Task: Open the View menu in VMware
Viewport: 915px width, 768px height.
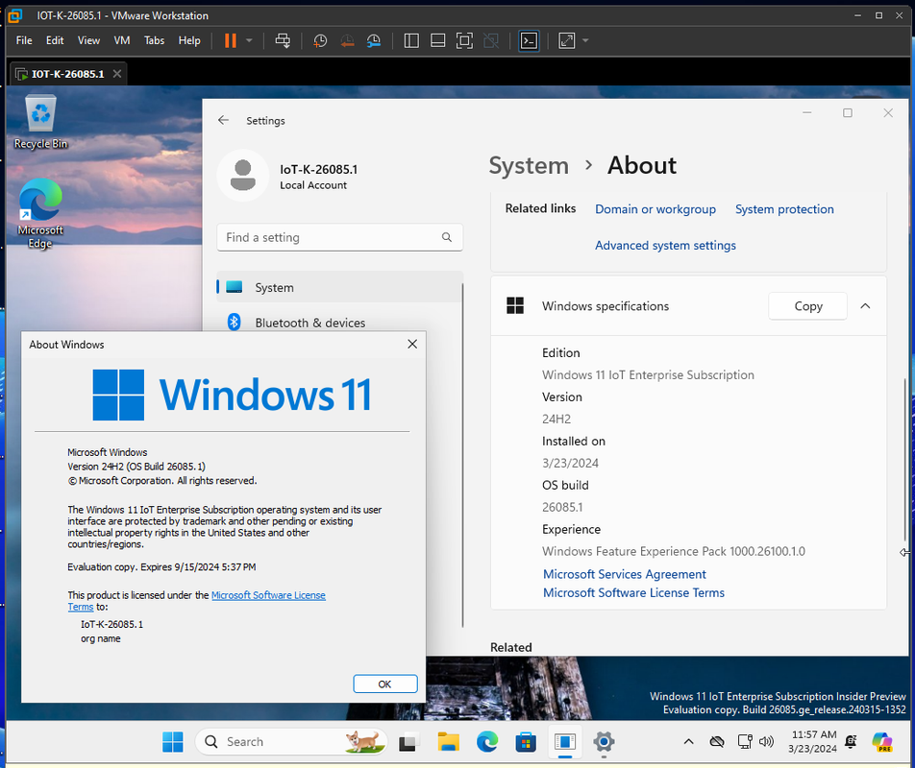Action: click(x=88, y=40)
